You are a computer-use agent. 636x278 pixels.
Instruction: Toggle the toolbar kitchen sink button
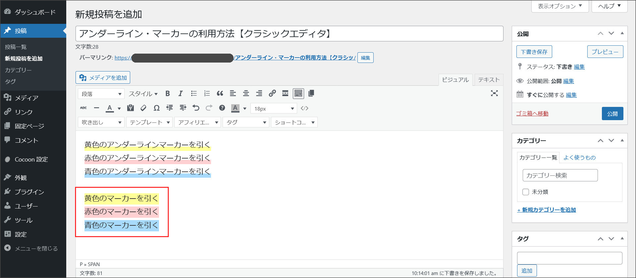(x=298, y=94)
